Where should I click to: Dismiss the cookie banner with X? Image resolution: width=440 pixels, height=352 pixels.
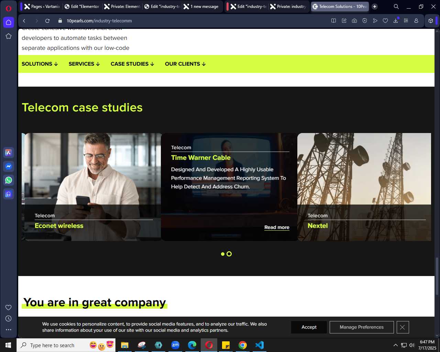(x=403, y=327)
